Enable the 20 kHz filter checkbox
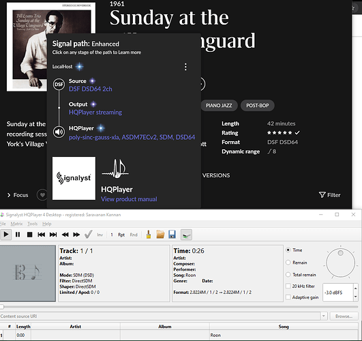The height and width of the screenshot is (341, 362). (x=288, y=286)
